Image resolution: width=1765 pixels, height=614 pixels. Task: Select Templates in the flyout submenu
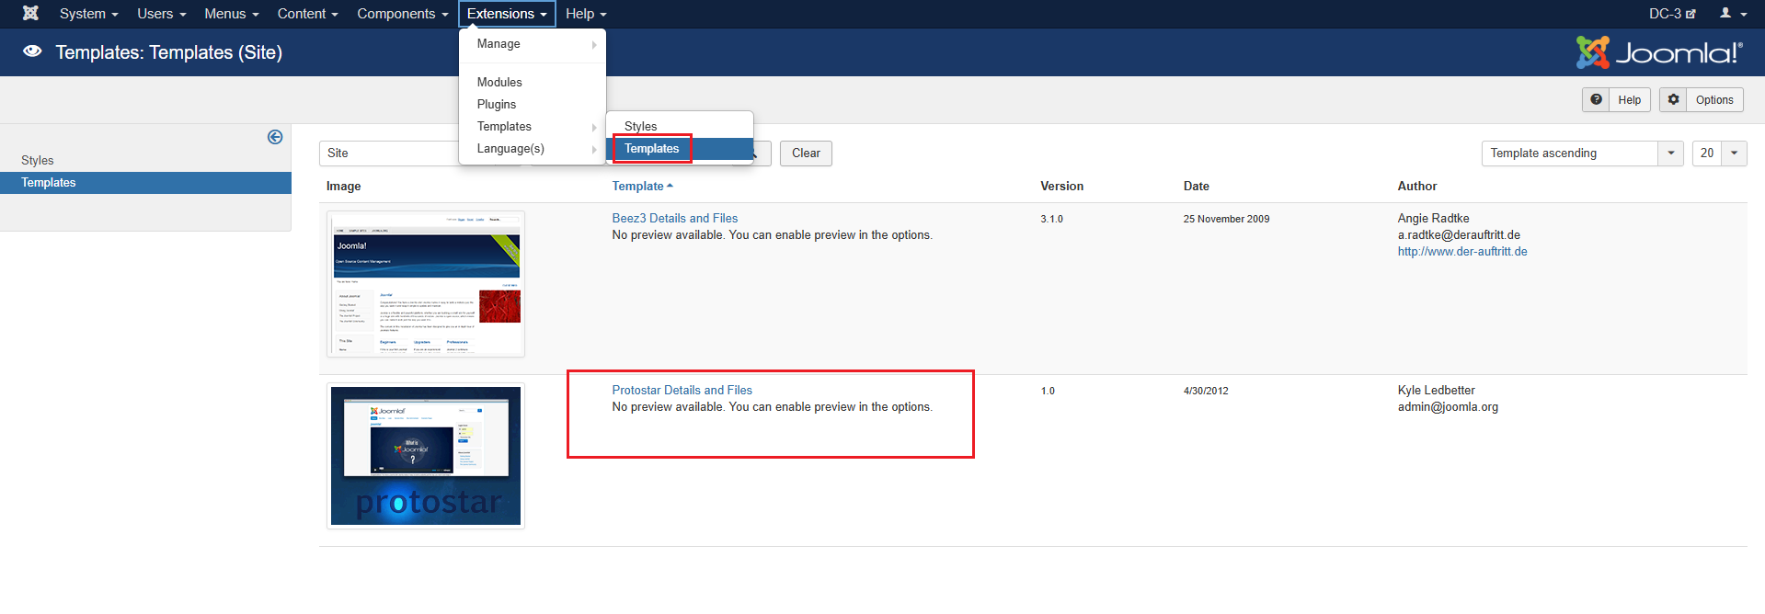(x=680, y=149)
